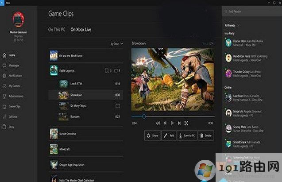Screen dimensions: 282x182
Task: Click the video progress slider
Action: point(172,116)
